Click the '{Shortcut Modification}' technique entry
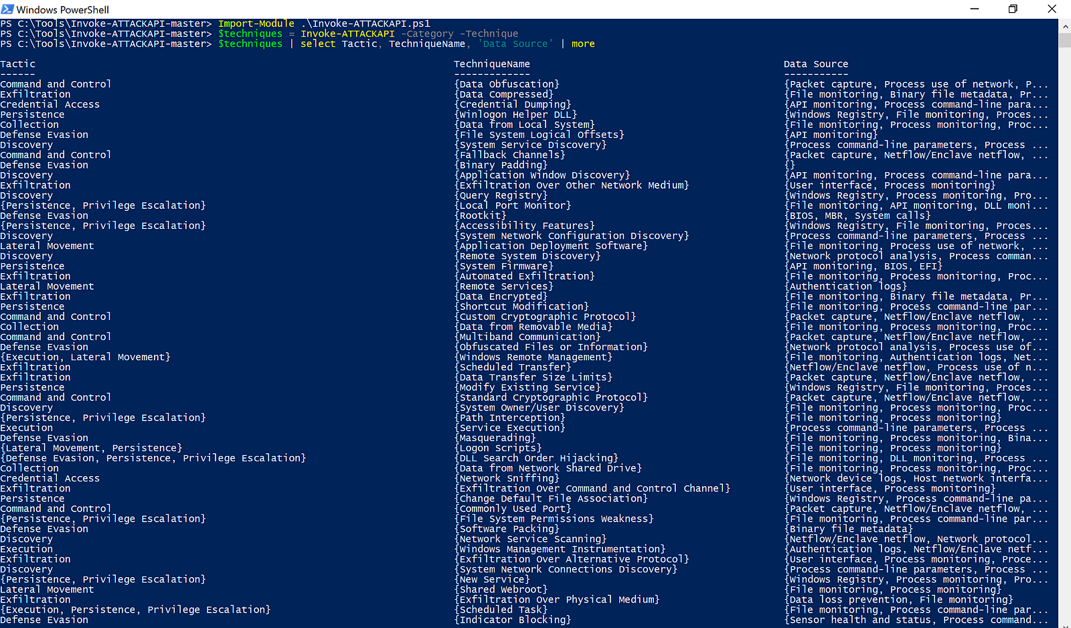This screenshot has height=628, width=1071. coord(521,307)
